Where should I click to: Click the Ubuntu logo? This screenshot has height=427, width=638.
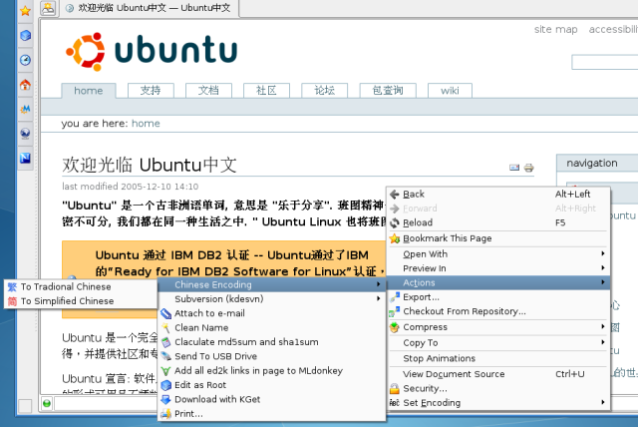click(x=151, y=52)
